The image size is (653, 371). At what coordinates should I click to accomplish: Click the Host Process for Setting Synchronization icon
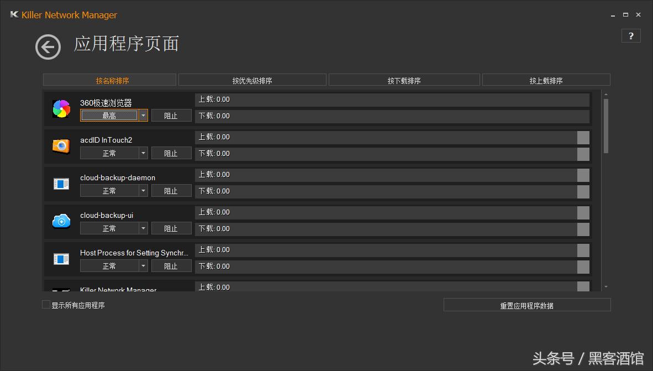(61, 259)
